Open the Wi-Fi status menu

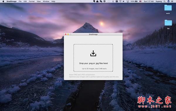pos(120,1)
